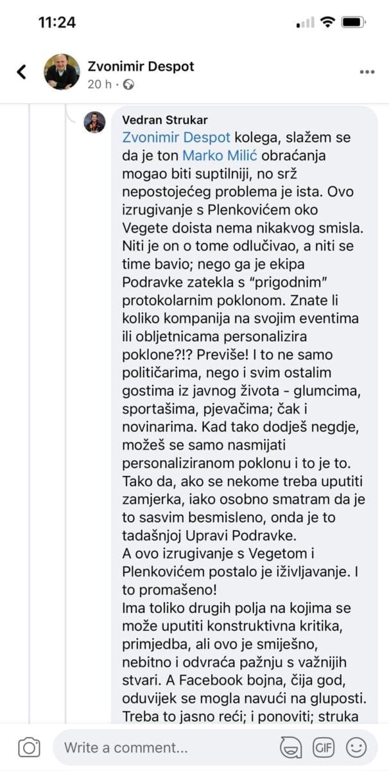Tap the back arrow in header
389x771 pixels.
(22, 71)
